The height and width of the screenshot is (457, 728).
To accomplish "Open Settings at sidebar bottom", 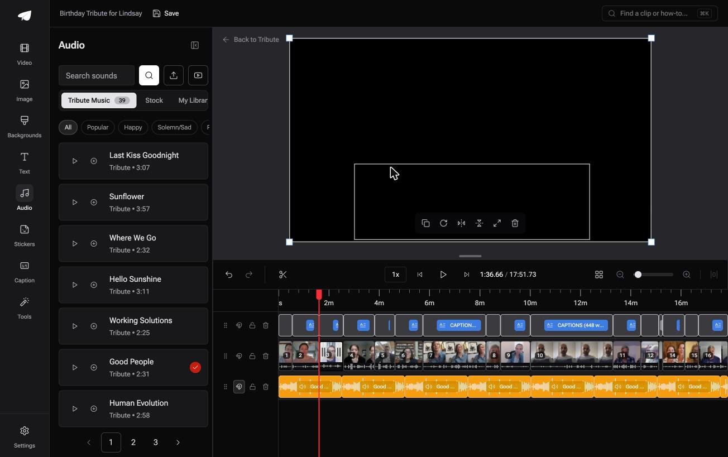I will pyautogui.click(x=25, y=437).
